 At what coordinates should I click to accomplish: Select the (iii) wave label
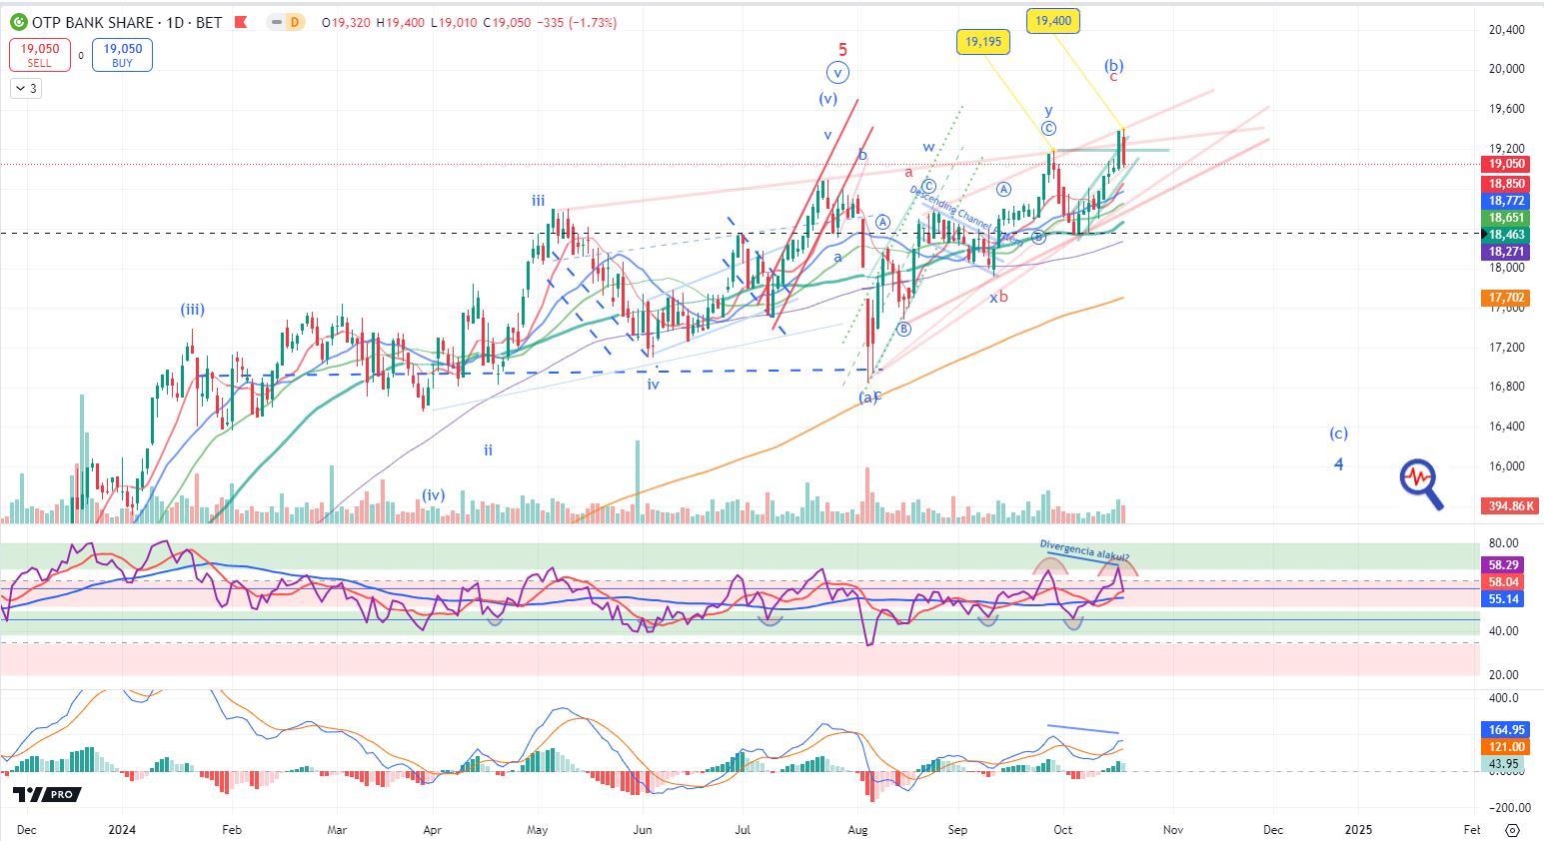pos(192,310)
